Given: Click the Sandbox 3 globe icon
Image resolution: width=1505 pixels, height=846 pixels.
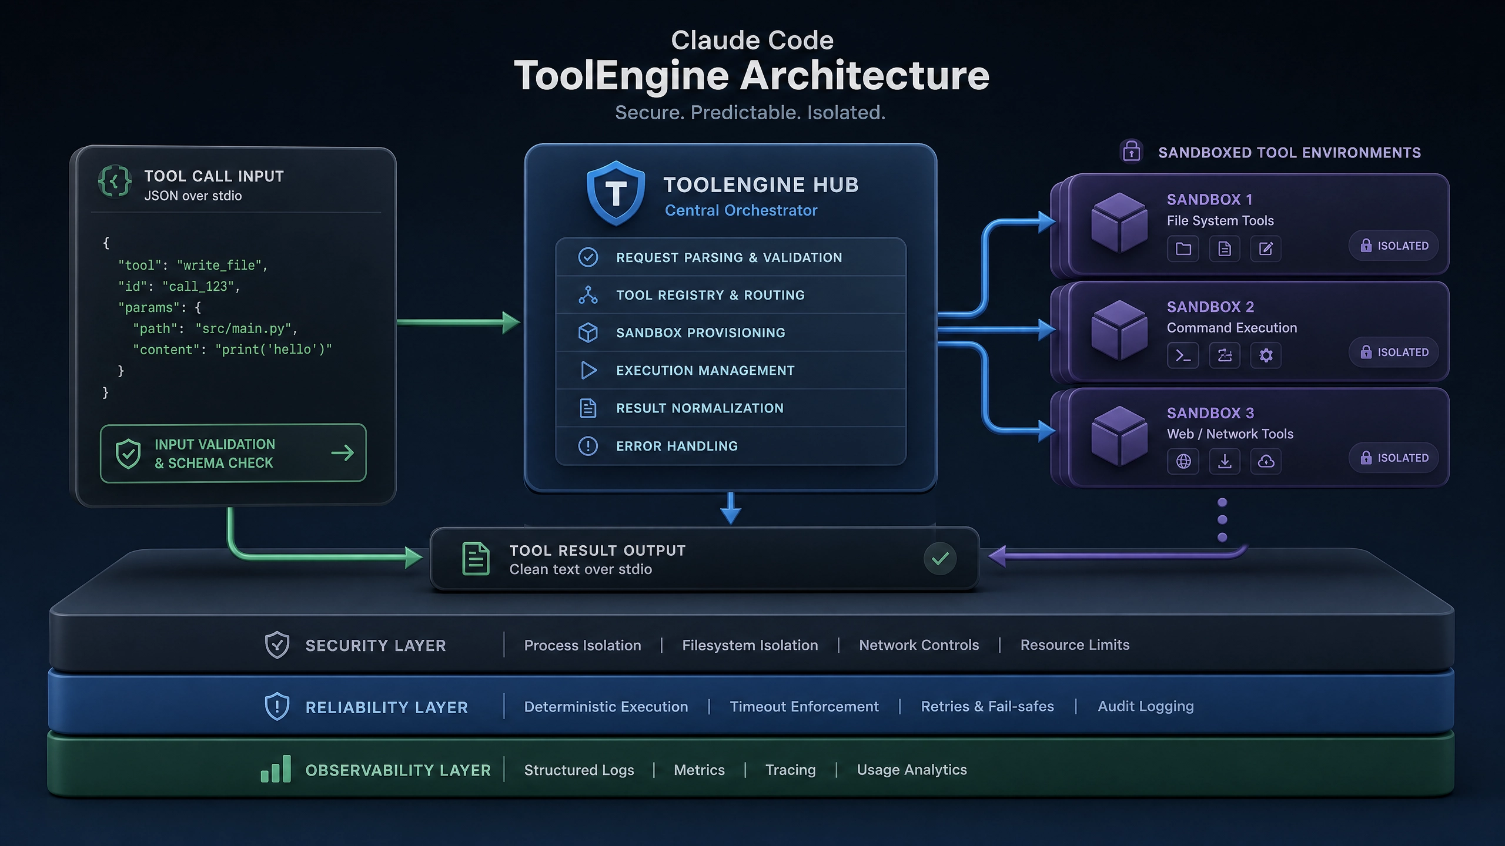Looking at the screenshot, I should [x=1183, y=461].
